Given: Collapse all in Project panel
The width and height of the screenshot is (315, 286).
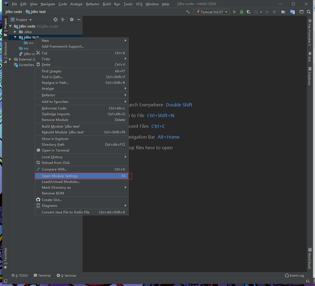Looking at the screenshot, I should click(63, 20).
